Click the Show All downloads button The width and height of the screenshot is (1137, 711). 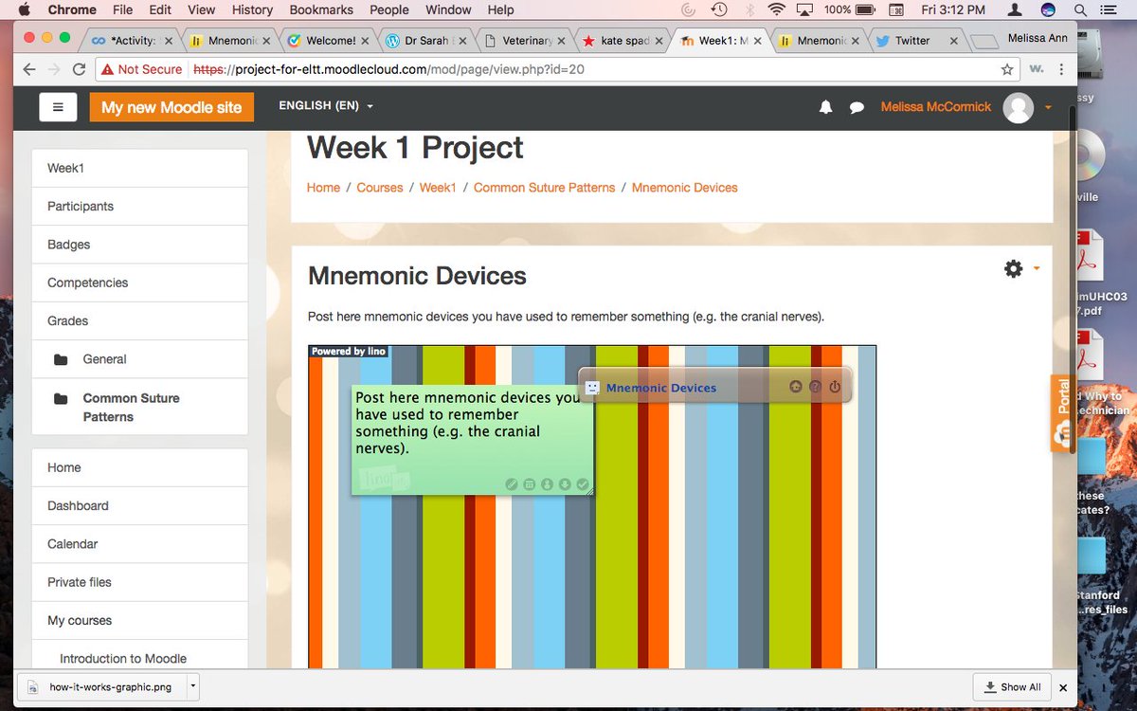[x=1012, y=686]
